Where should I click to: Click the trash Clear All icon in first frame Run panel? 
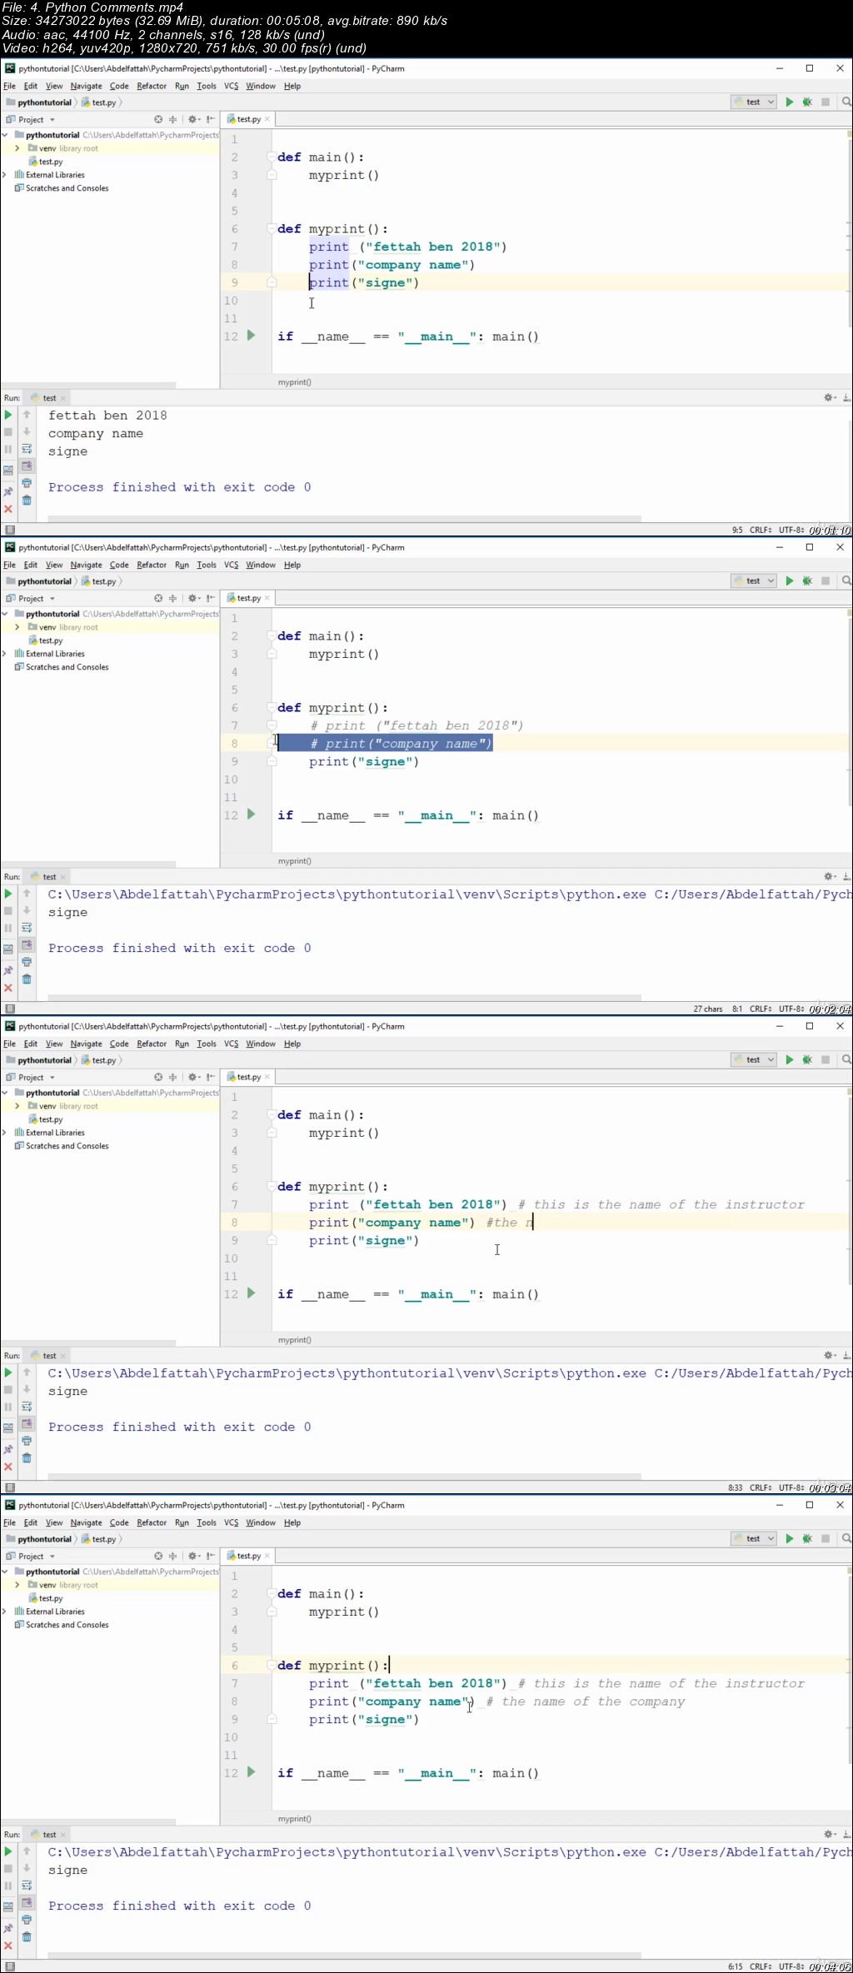(27, 501)
